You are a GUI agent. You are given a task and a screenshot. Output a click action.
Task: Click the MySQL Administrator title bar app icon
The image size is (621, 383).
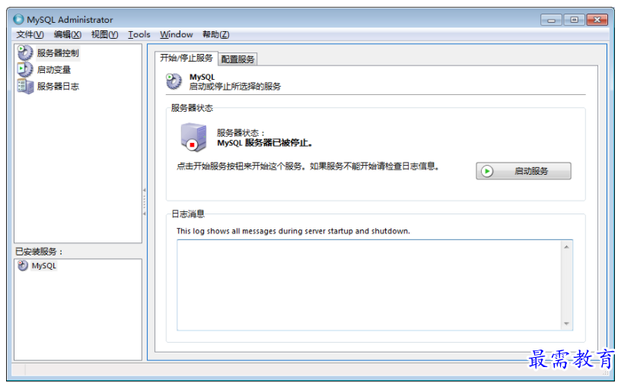pos(18,20)
